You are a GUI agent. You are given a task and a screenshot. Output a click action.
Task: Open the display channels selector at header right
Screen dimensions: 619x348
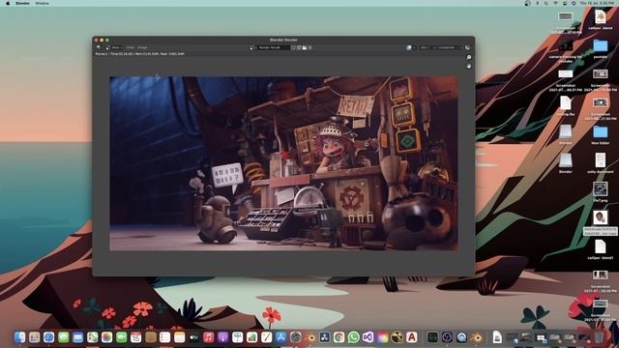tap(468, 47)
